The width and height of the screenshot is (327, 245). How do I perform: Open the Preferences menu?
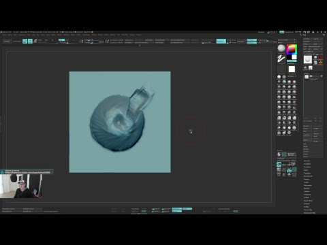click(x=86, y=35)
